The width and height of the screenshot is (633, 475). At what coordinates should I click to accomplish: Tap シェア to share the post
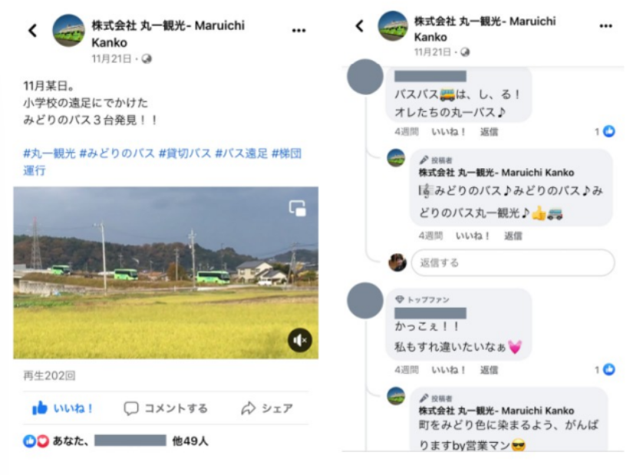click(x=267, y=408)
